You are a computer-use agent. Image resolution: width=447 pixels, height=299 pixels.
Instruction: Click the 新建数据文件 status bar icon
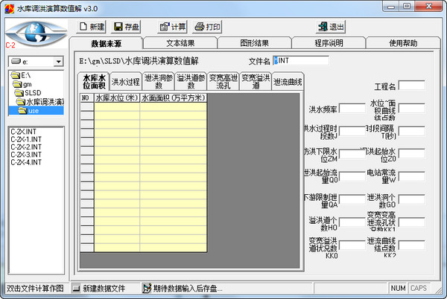tap(77, 288)
